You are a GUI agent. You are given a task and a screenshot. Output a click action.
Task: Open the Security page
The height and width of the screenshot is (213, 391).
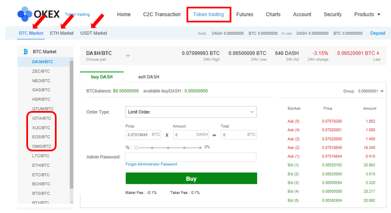click(x=333, y=15)
